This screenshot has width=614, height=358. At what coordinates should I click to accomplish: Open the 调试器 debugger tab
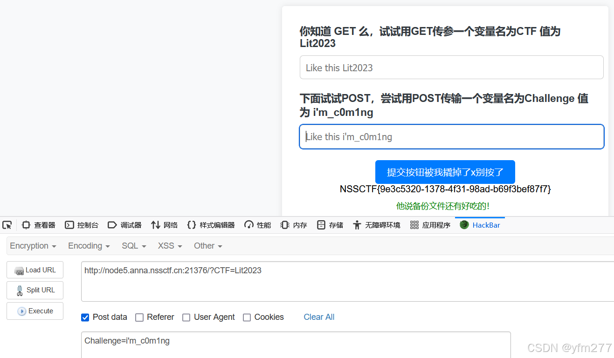(x=124, y=225)
